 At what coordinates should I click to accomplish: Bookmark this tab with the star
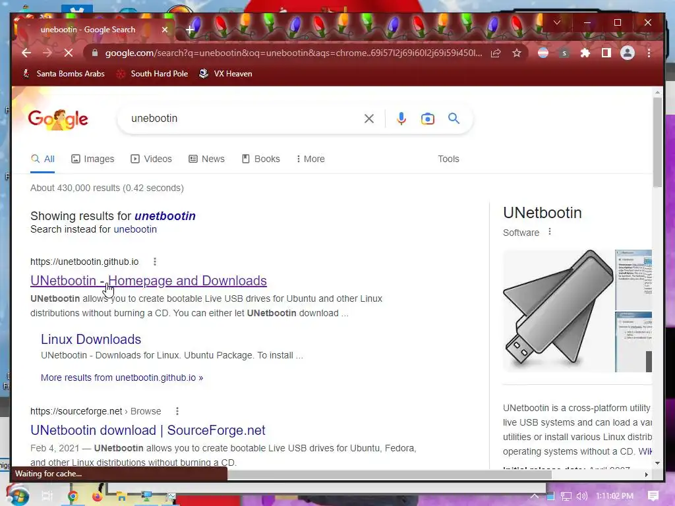click(517, 53)
